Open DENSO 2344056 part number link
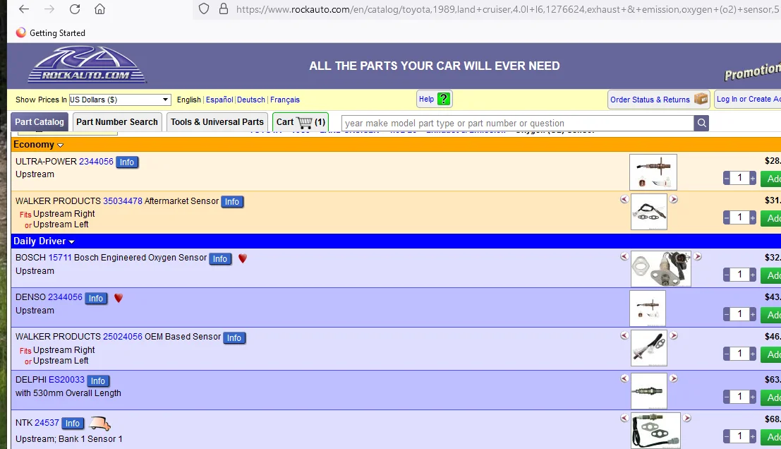781x449 pixels. [65, 297]
